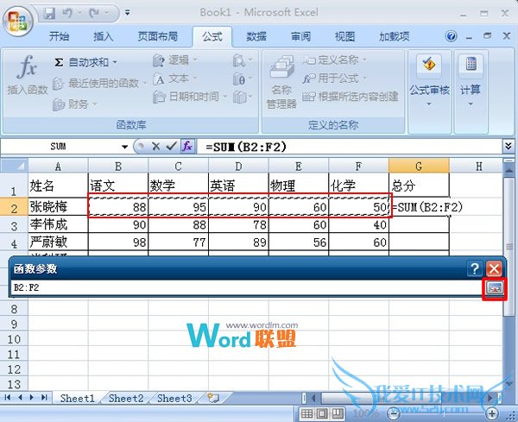Open the 页面布局 ribbon tab
This screenshot has width=518, height=422.
point(158,36)
